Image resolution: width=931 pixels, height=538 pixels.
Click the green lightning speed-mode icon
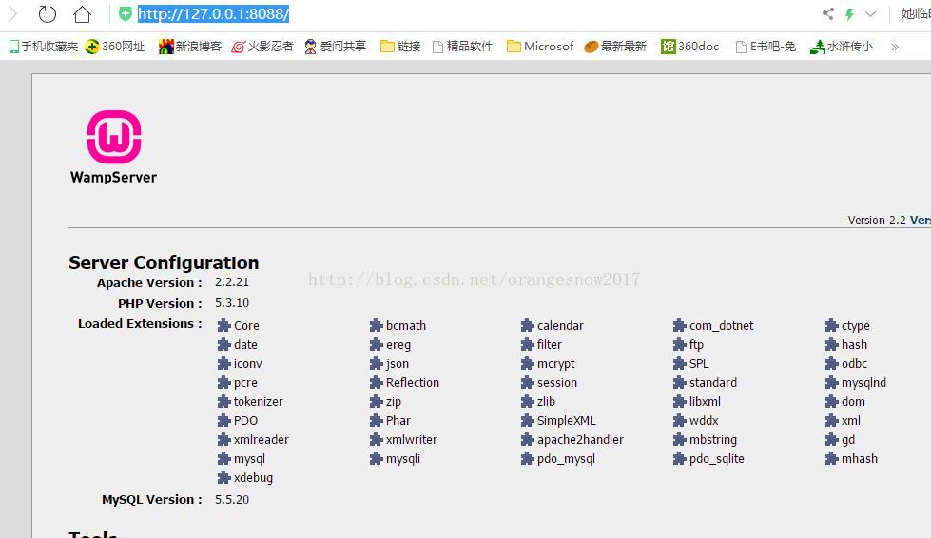point(849,13)
